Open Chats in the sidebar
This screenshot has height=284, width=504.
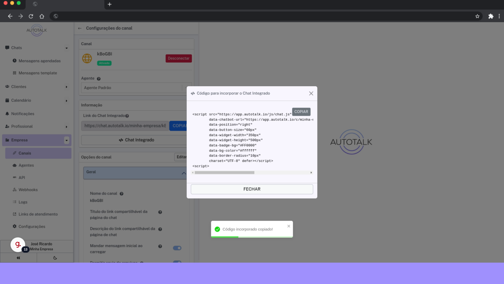click(x=17, y=48)
